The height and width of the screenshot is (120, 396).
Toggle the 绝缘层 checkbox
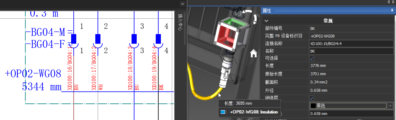(312, 98)
